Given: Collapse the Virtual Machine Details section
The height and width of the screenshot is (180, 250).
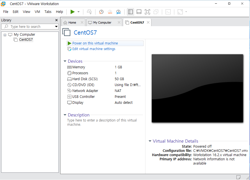Looking at the screenshot, I should pyautogui.click(x=150, y=141).
